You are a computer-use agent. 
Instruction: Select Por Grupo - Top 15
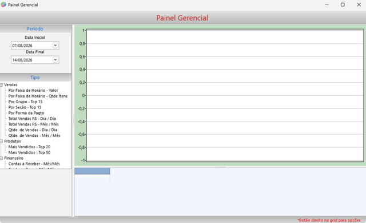[x=25, y=102]
